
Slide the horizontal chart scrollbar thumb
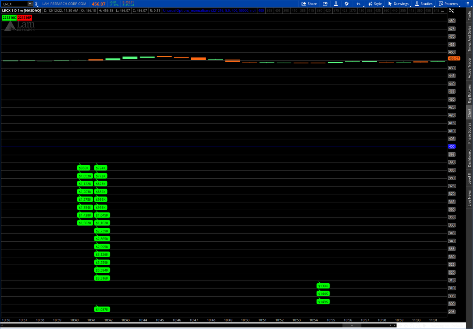(352, 325)
